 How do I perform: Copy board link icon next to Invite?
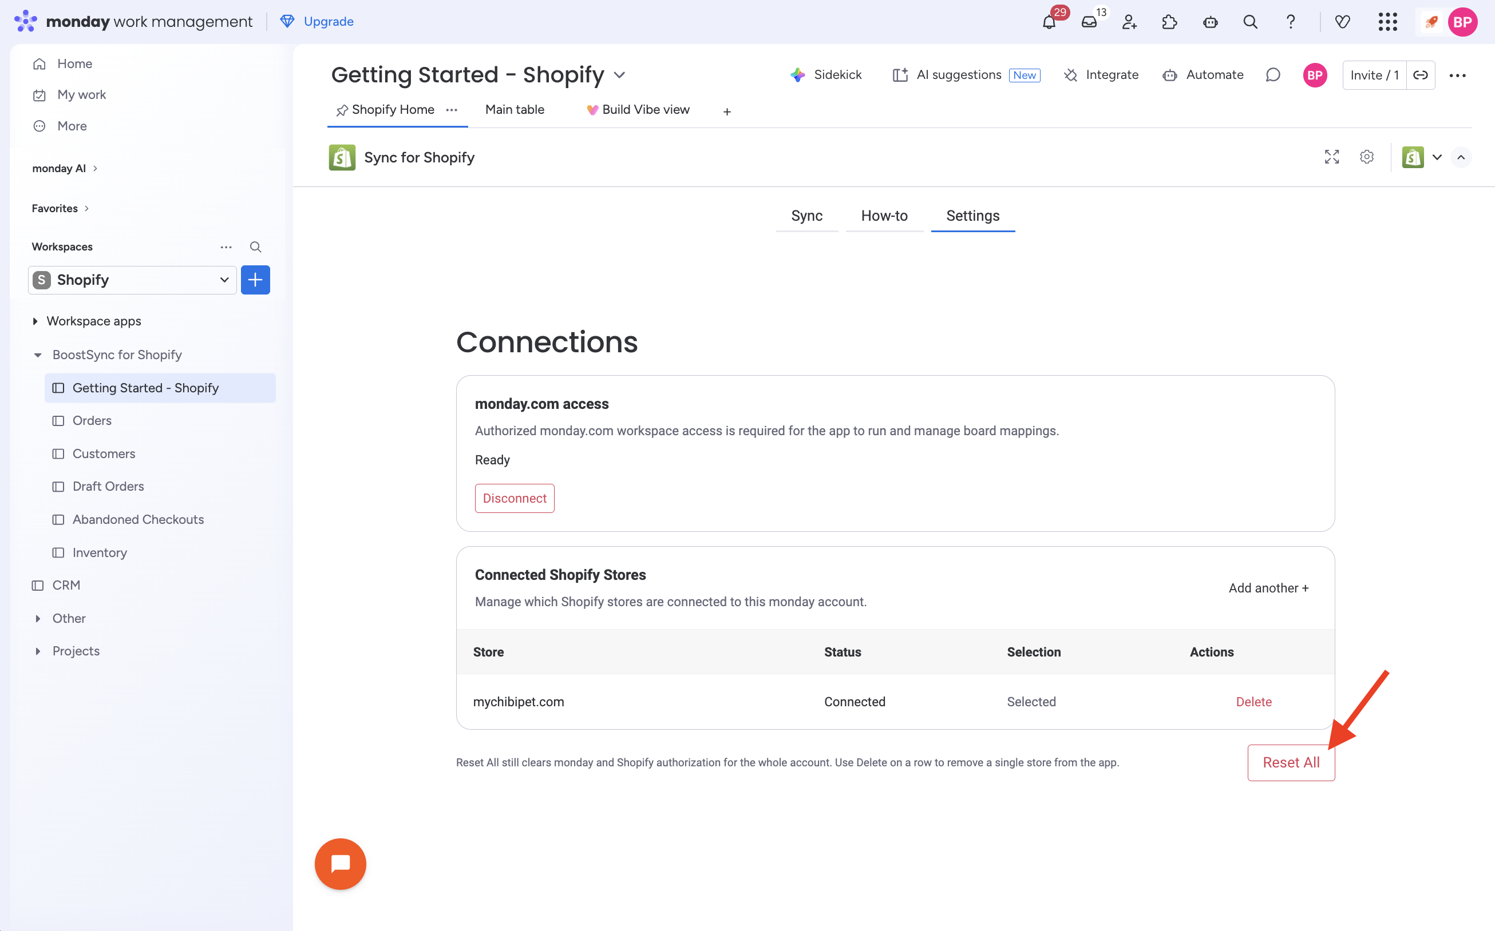(x=1421, y=75)
